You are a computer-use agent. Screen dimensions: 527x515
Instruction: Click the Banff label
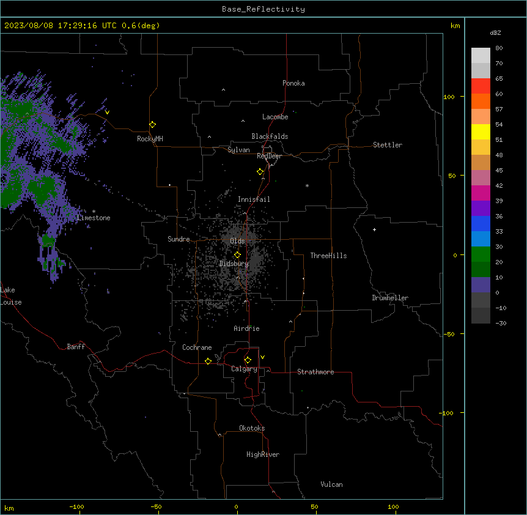(76, 347)
